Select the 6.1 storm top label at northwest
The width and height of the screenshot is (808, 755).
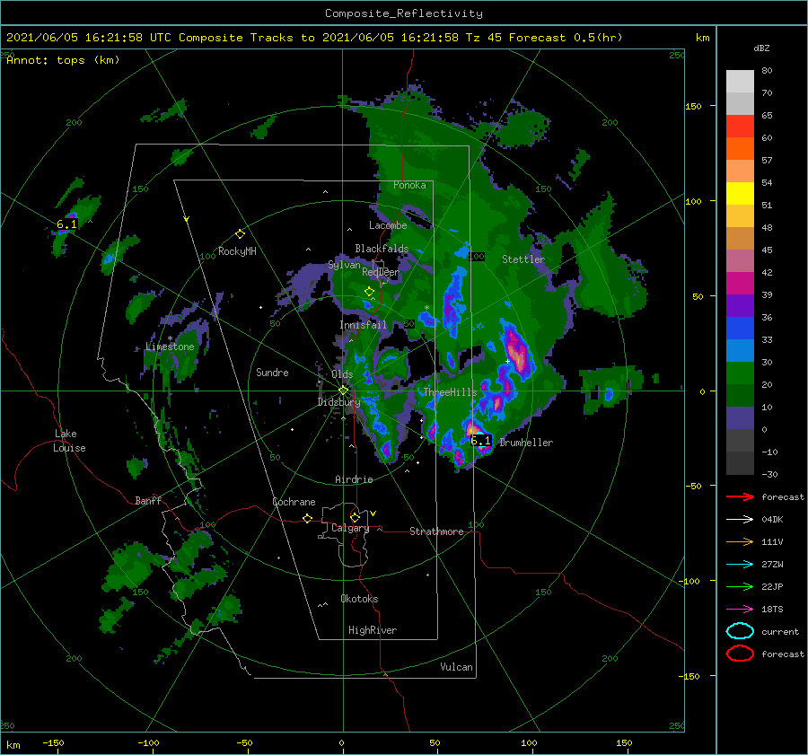[66, 224]
